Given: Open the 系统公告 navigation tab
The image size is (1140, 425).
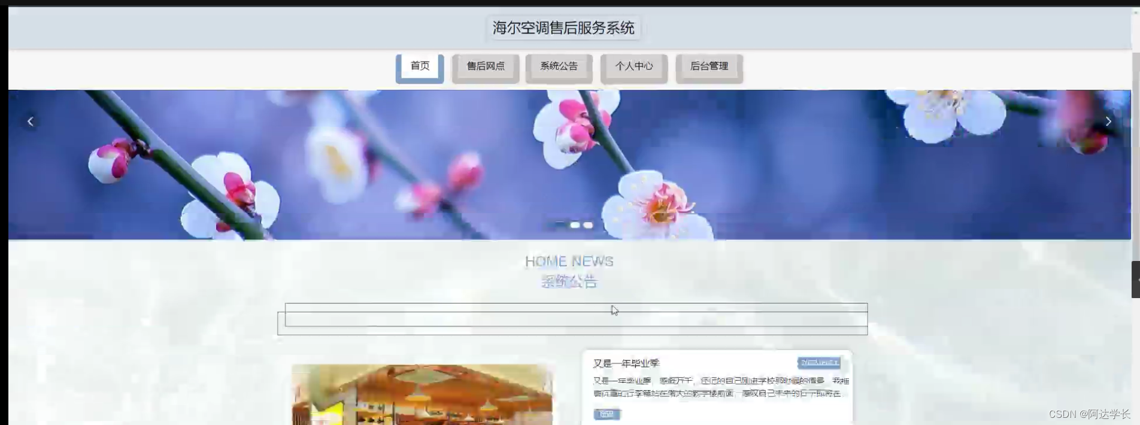Looking at the screenshot, I should click(x=559, y=68).
